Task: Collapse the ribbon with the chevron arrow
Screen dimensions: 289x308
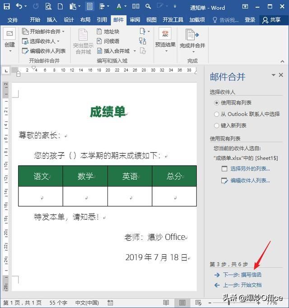Action: tap(282, 61)
